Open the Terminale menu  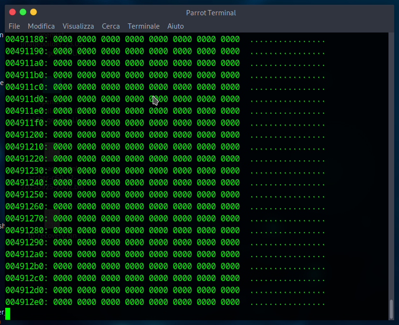tap(144, 26)
